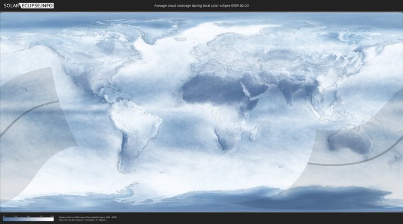Click the world cloud coverage map image

click(201, 112)
